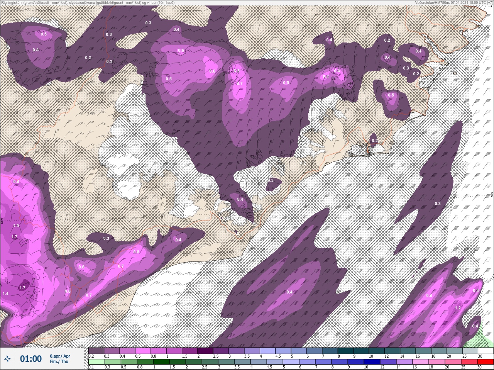Click the 1.2 precipitation value on the map

pyautogui.click(x=458, y=308)
